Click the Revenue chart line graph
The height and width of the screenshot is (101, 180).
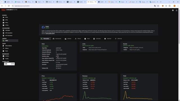(97, 95)
